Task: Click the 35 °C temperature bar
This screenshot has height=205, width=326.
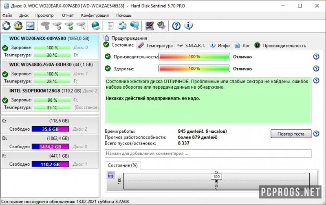Action: tap(52, 107)
